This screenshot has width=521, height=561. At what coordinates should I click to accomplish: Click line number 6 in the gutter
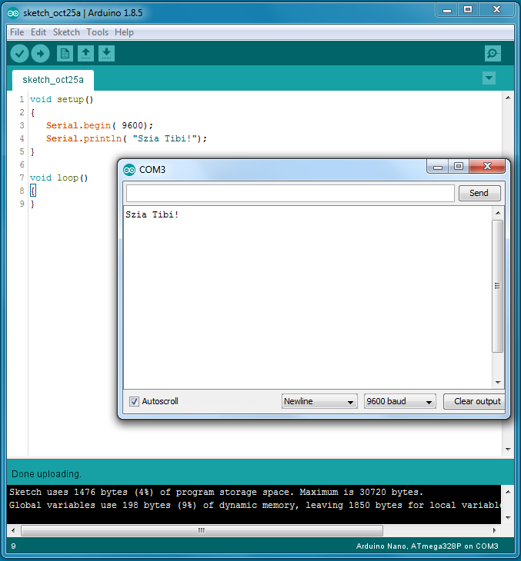coord(22,164)
